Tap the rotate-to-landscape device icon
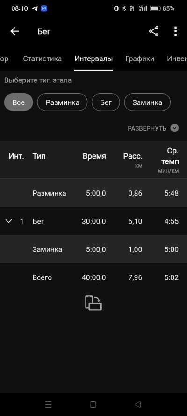 click(x=93, y=303)
